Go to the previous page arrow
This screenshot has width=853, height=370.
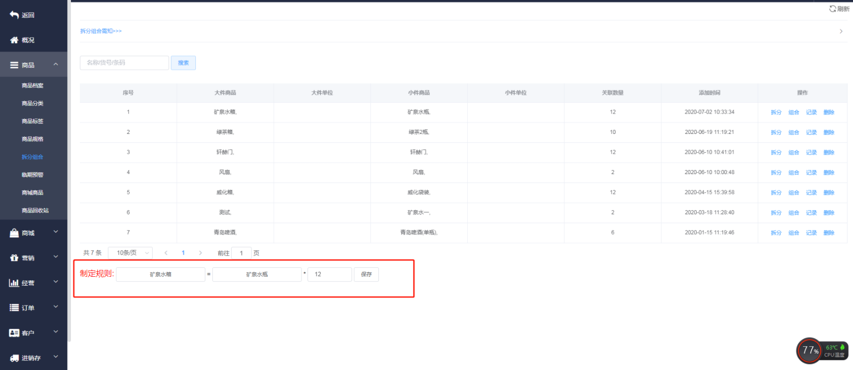[166, 253]
